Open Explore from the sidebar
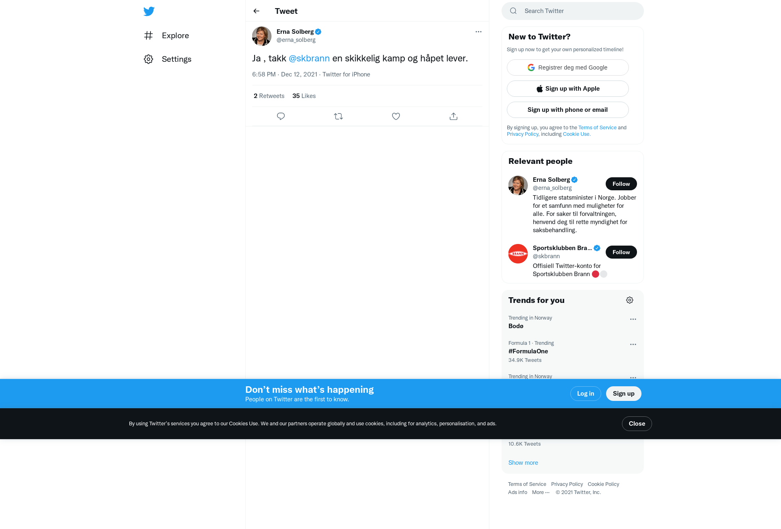Image resolution: width=781 pixels, height=529 pixels. tap(166, 35)
